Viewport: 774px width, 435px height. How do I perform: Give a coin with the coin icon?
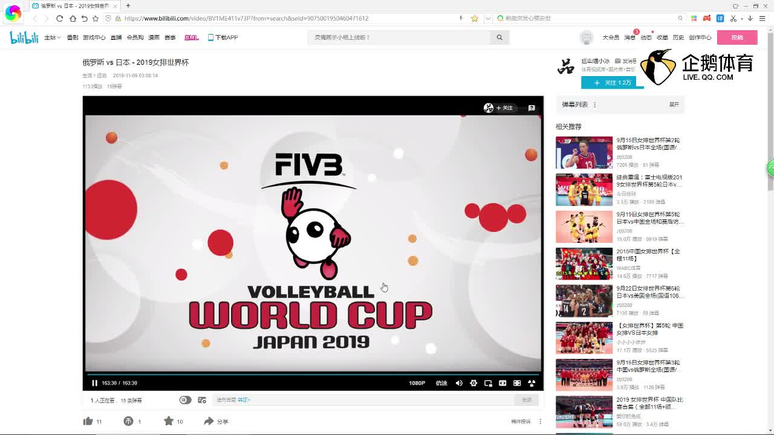pos(128,421)
